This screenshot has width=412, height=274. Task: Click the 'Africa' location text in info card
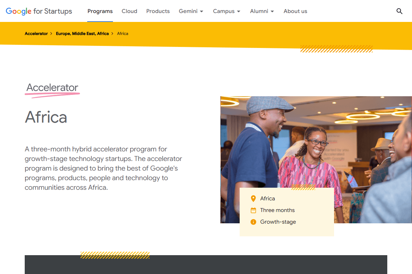click(267, 199)
